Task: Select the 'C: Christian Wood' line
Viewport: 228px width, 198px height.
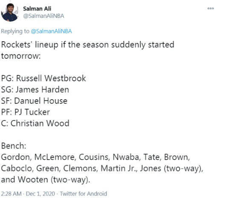Action: pyautogui.click(x=35, y=123)
